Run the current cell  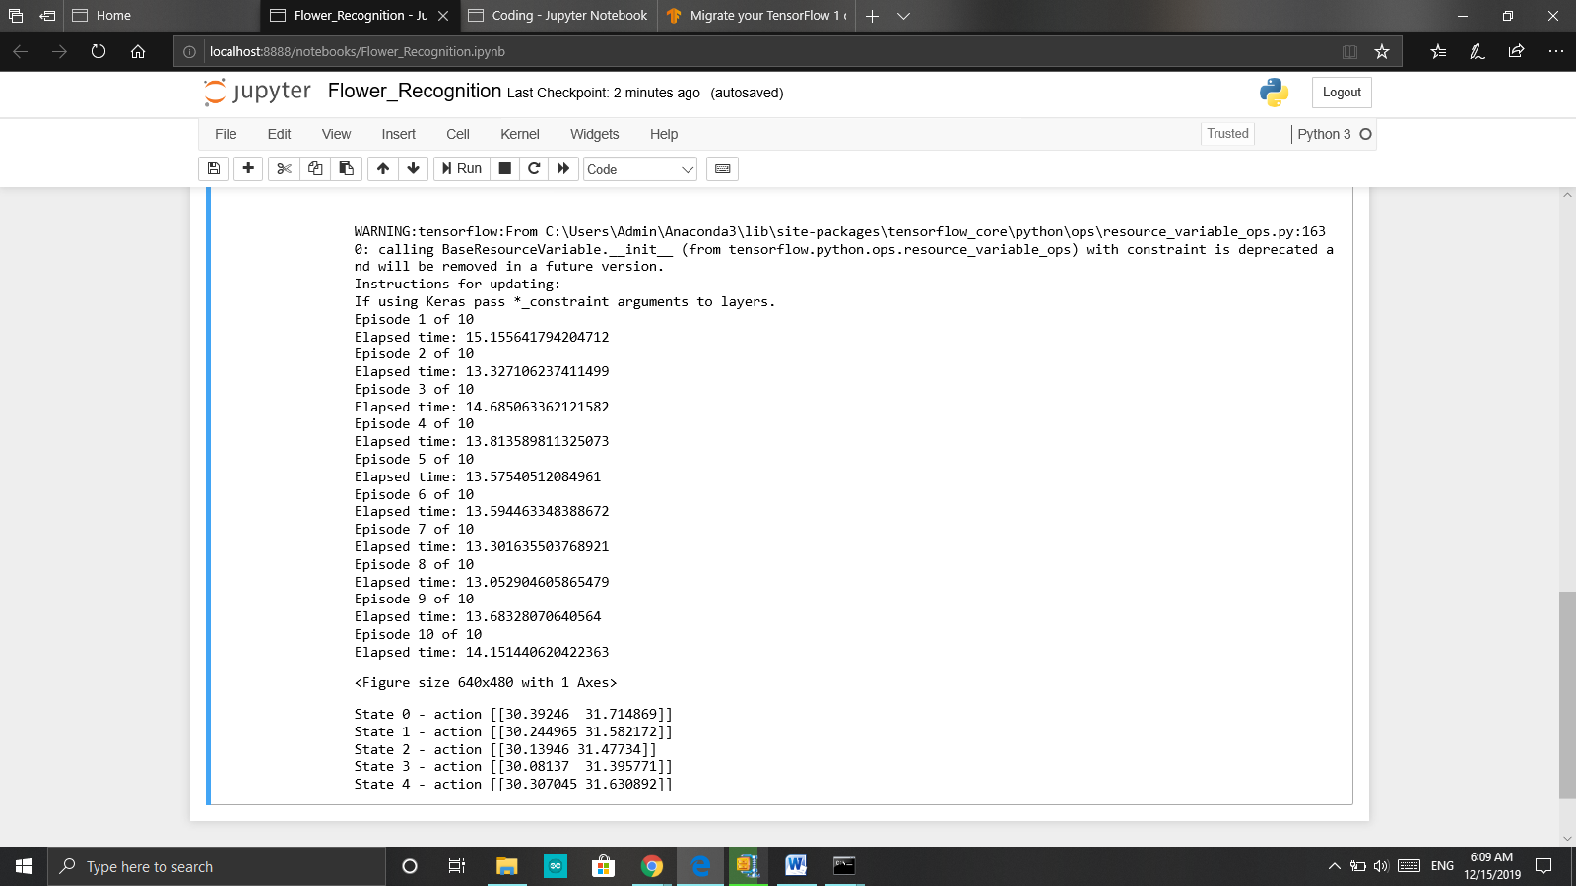(460, 168)
